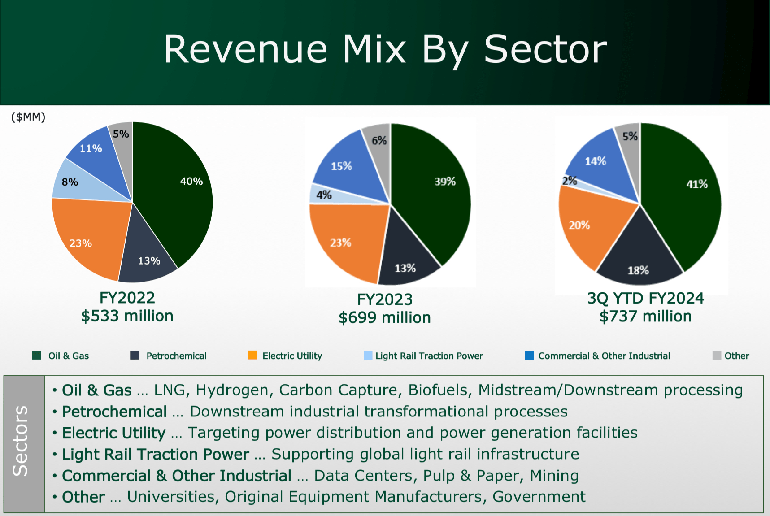The height and width of the screenshot is (516, 770).
Task: Click the Oil & Gas legend icon
Action: 36,356
